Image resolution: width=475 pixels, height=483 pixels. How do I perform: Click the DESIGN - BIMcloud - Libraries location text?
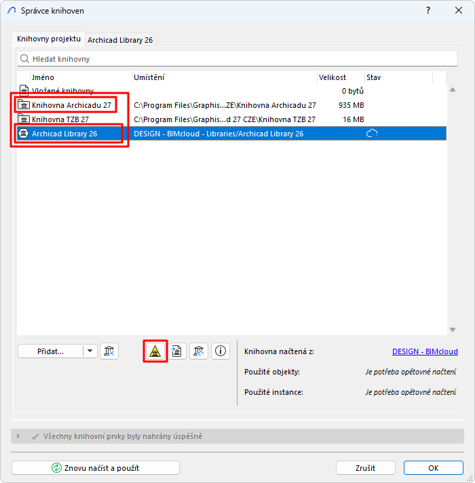tap(218, 134)
